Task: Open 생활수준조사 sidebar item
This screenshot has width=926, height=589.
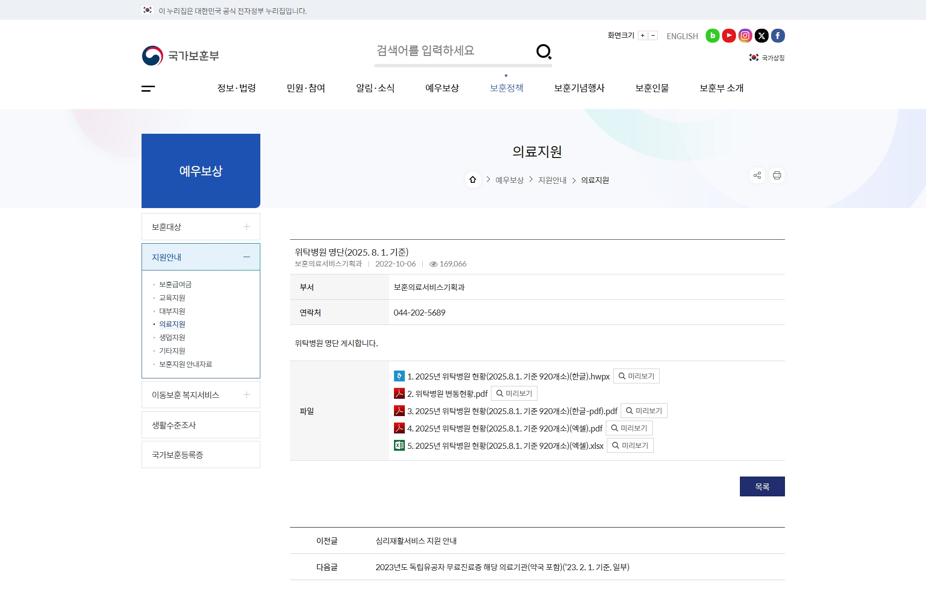Action: 200,425
